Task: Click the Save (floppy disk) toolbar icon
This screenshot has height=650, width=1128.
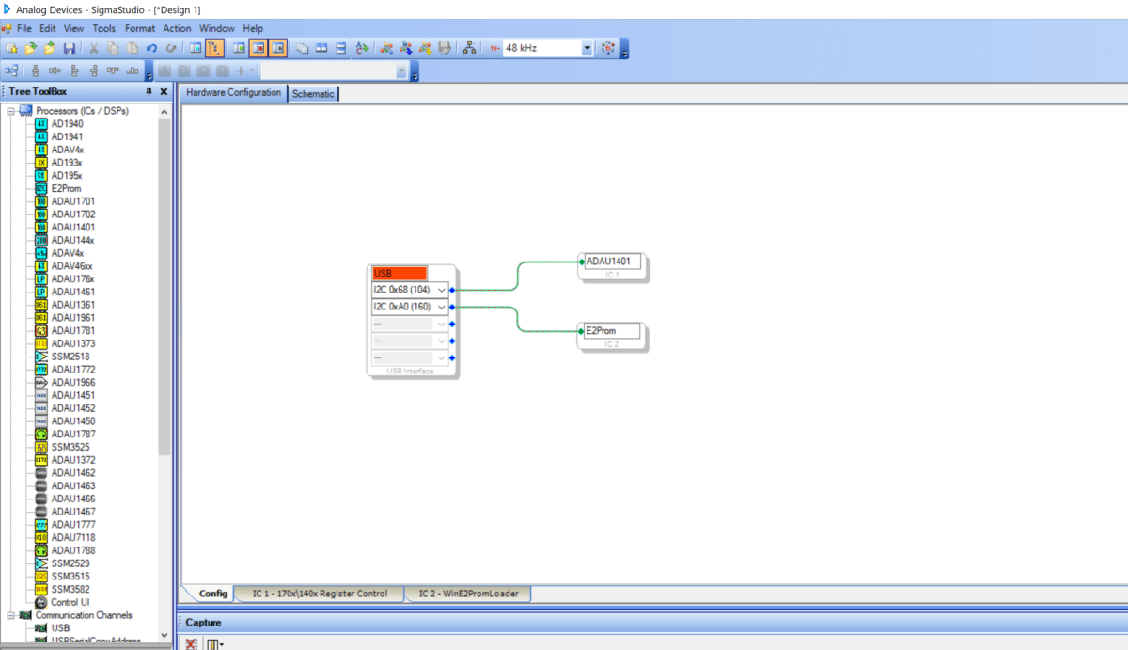Action: 70,47
